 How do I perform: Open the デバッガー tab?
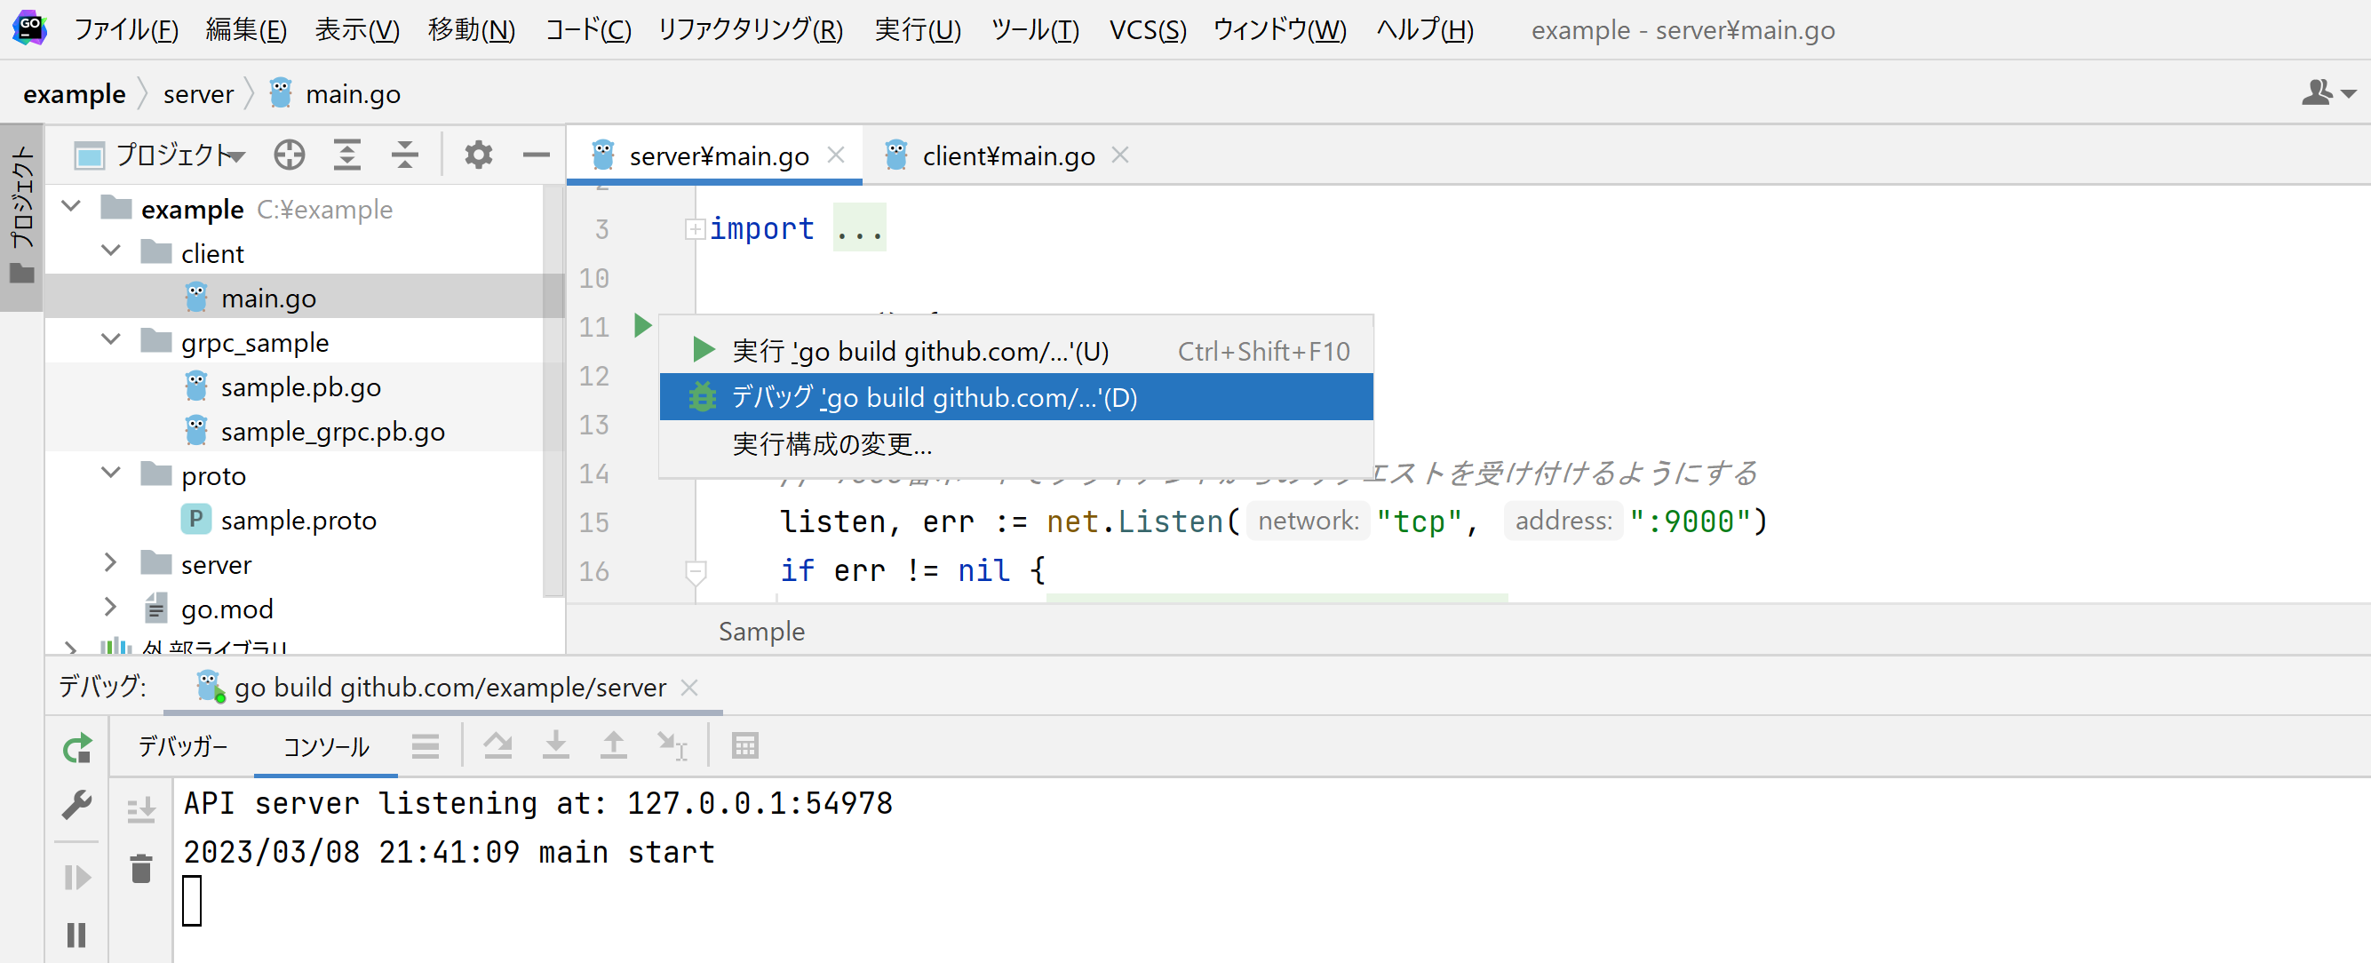[x=182, y=745]
